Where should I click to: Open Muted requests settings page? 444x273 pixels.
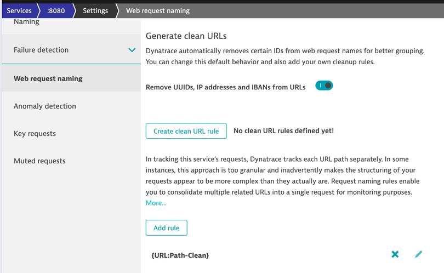[x=71, y=161]
